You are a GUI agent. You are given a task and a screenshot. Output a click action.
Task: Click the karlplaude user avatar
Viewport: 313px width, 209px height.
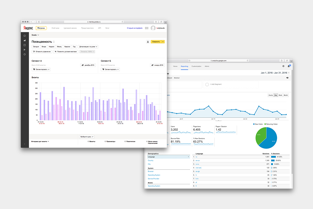click(x=153, y=28)
